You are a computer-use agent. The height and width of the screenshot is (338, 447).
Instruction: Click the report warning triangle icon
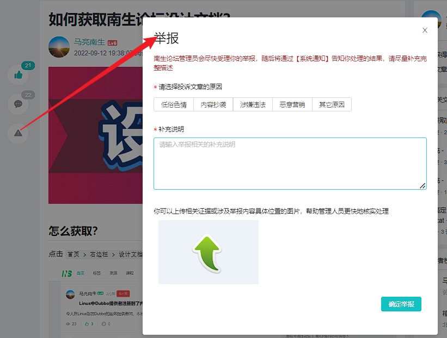pos(17,133)
